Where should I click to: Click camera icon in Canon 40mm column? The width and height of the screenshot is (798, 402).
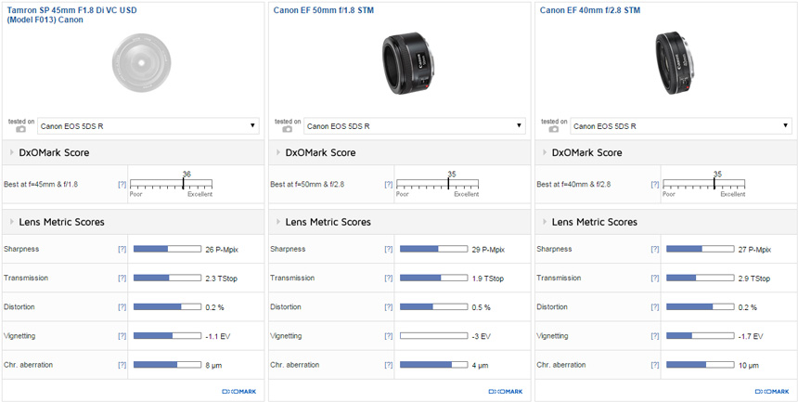point(554,129)
